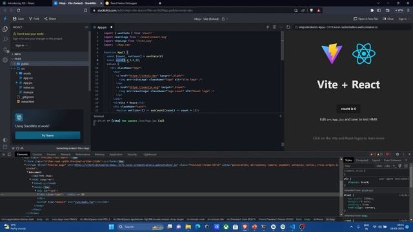Image resolution: width=413 pixels, height=232 pixels.
Task: Toggle the .cls class editor button
Action: pyautogui.click(x=387, y=166)
